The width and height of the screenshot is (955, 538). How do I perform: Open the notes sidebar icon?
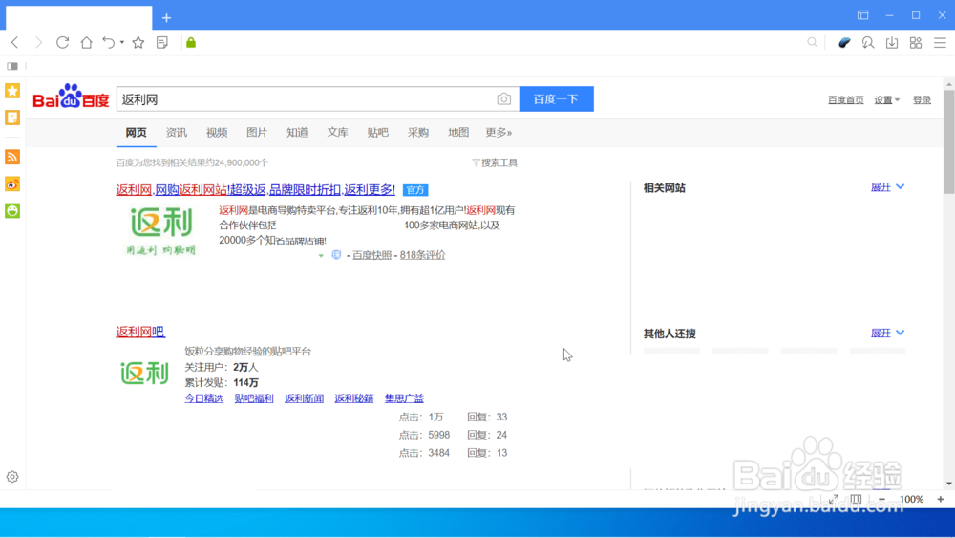pyautogui.click(x=12, y=117)
